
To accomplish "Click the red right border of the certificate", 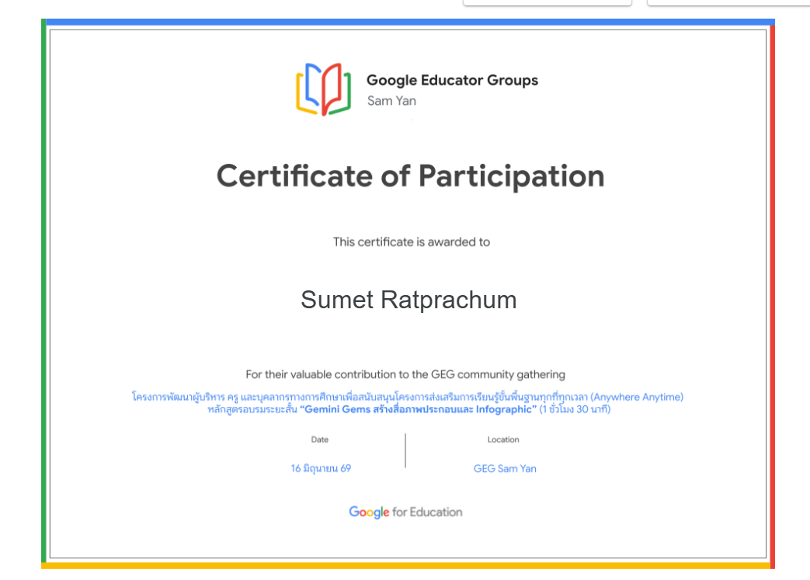I will (x=772, y=293).
